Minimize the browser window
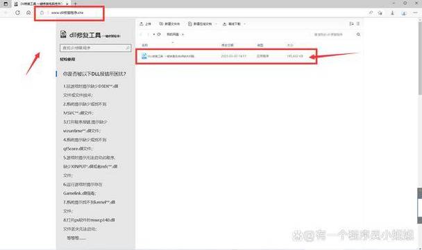The width and height of the screenshot is (422, 250). click(x=394, y=3)
